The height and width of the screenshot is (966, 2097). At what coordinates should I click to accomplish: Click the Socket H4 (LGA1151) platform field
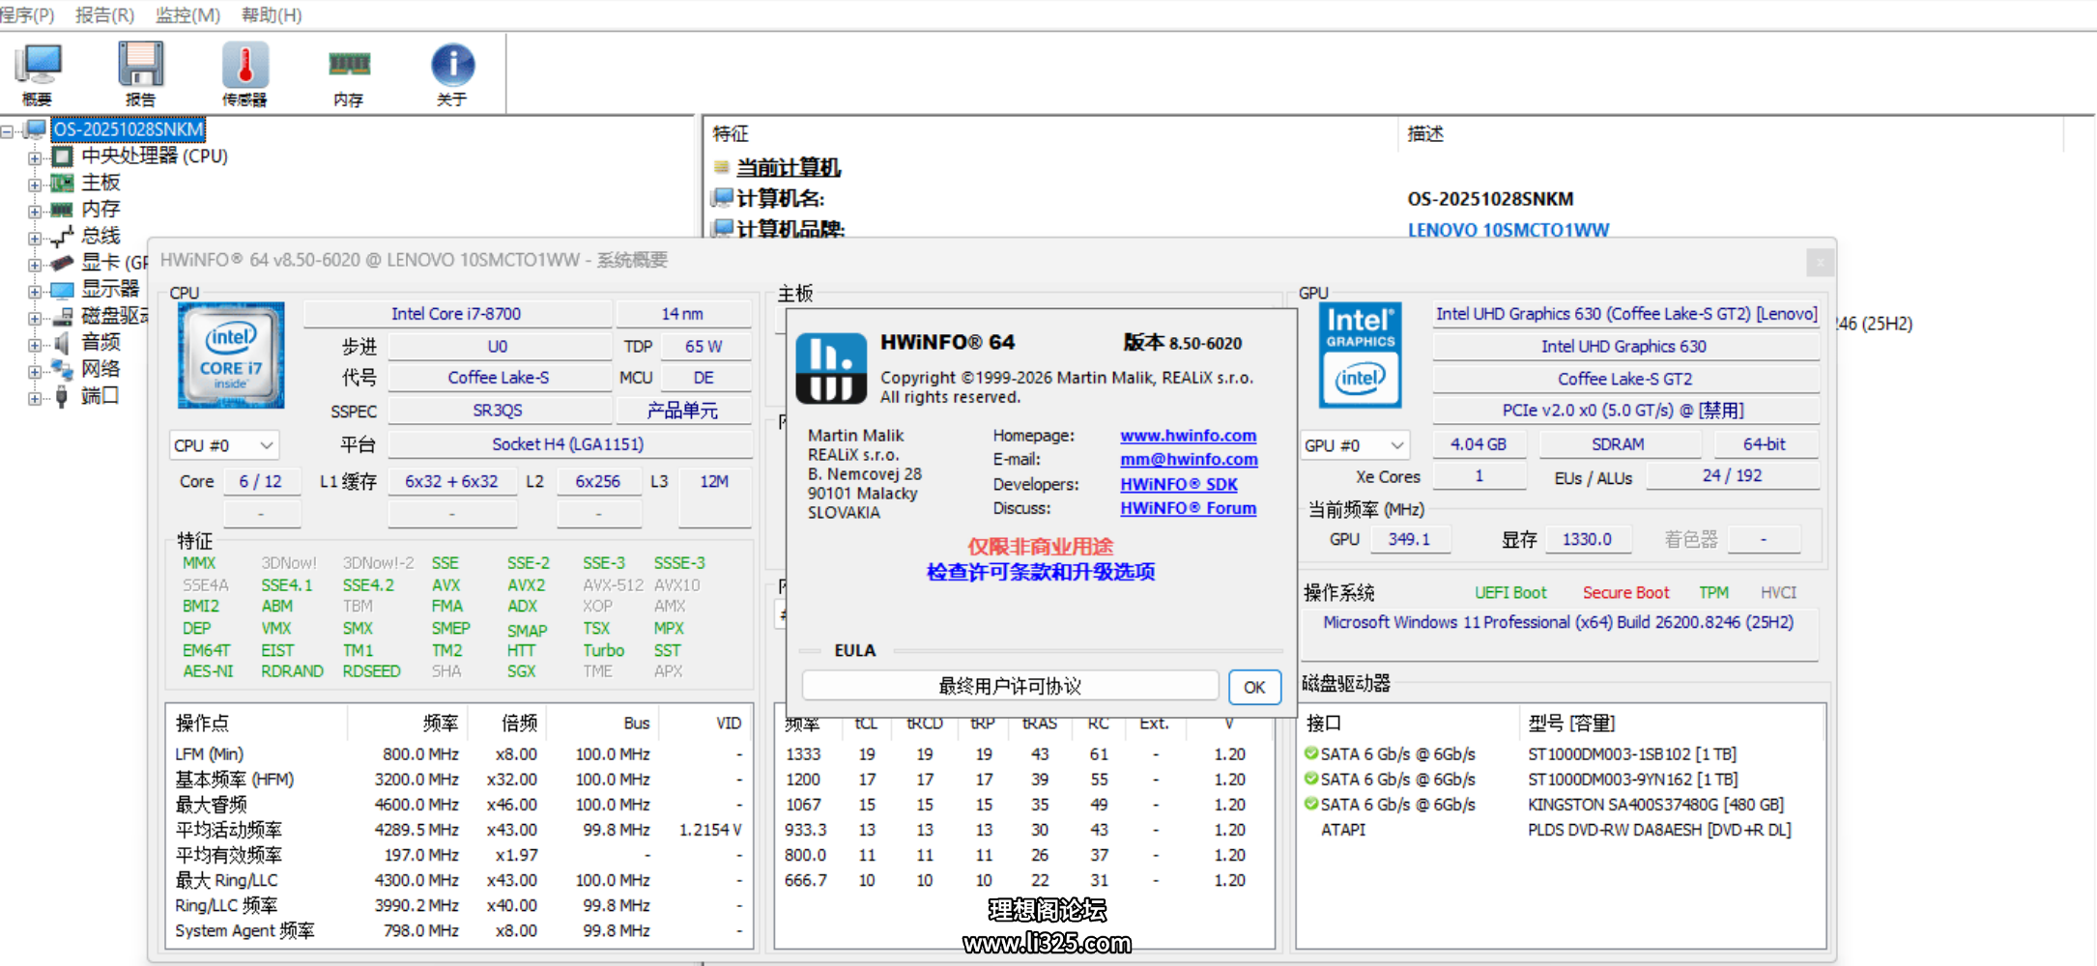click(568, 444)
